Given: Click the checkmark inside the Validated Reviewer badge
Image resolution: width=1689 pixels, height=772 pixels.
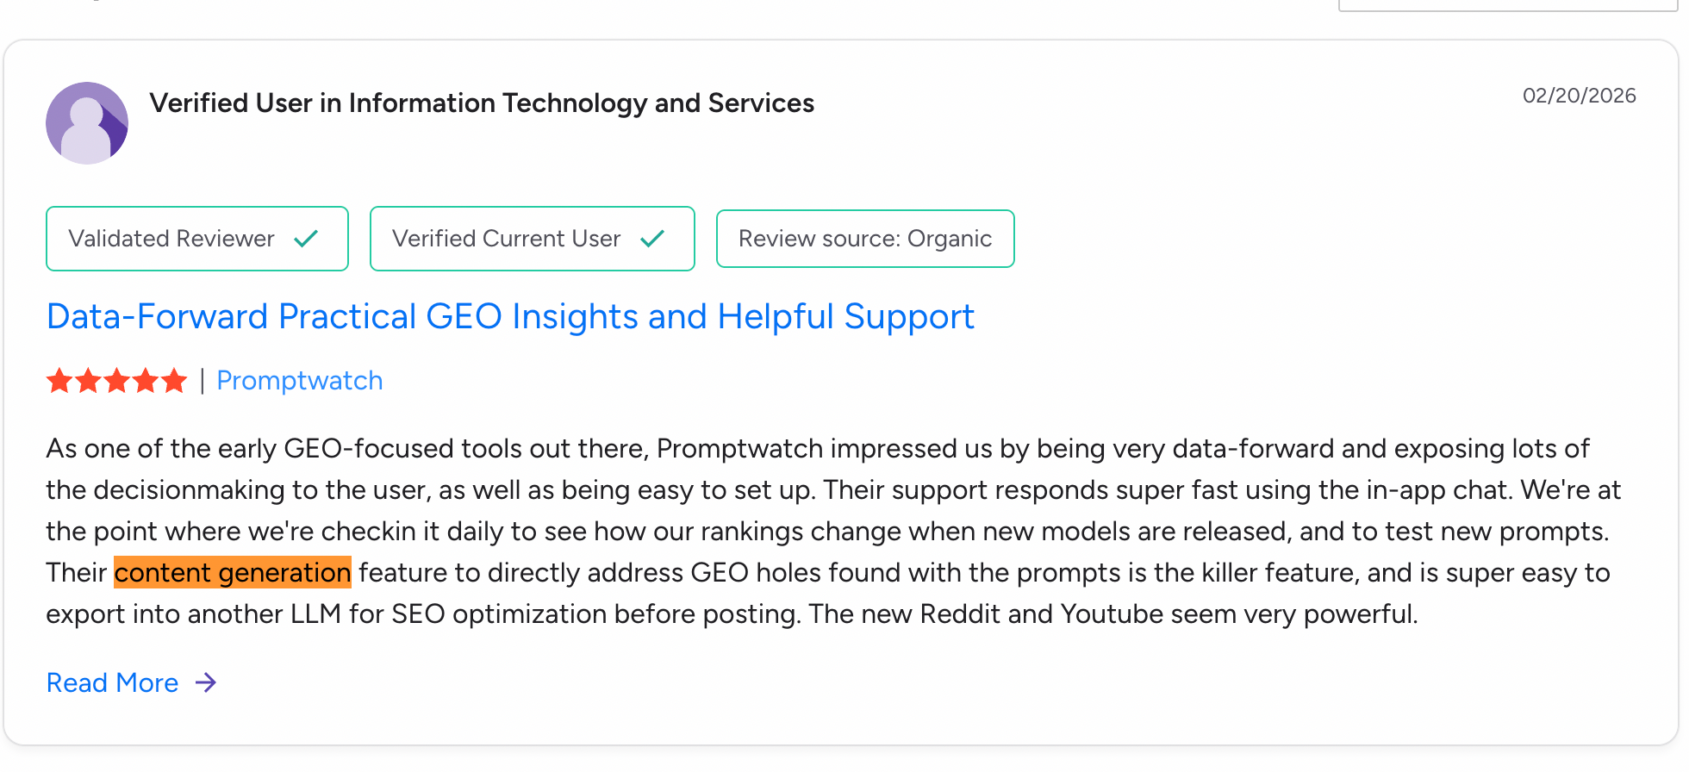Looking at the screenshot, I should (x=304, y=239).
